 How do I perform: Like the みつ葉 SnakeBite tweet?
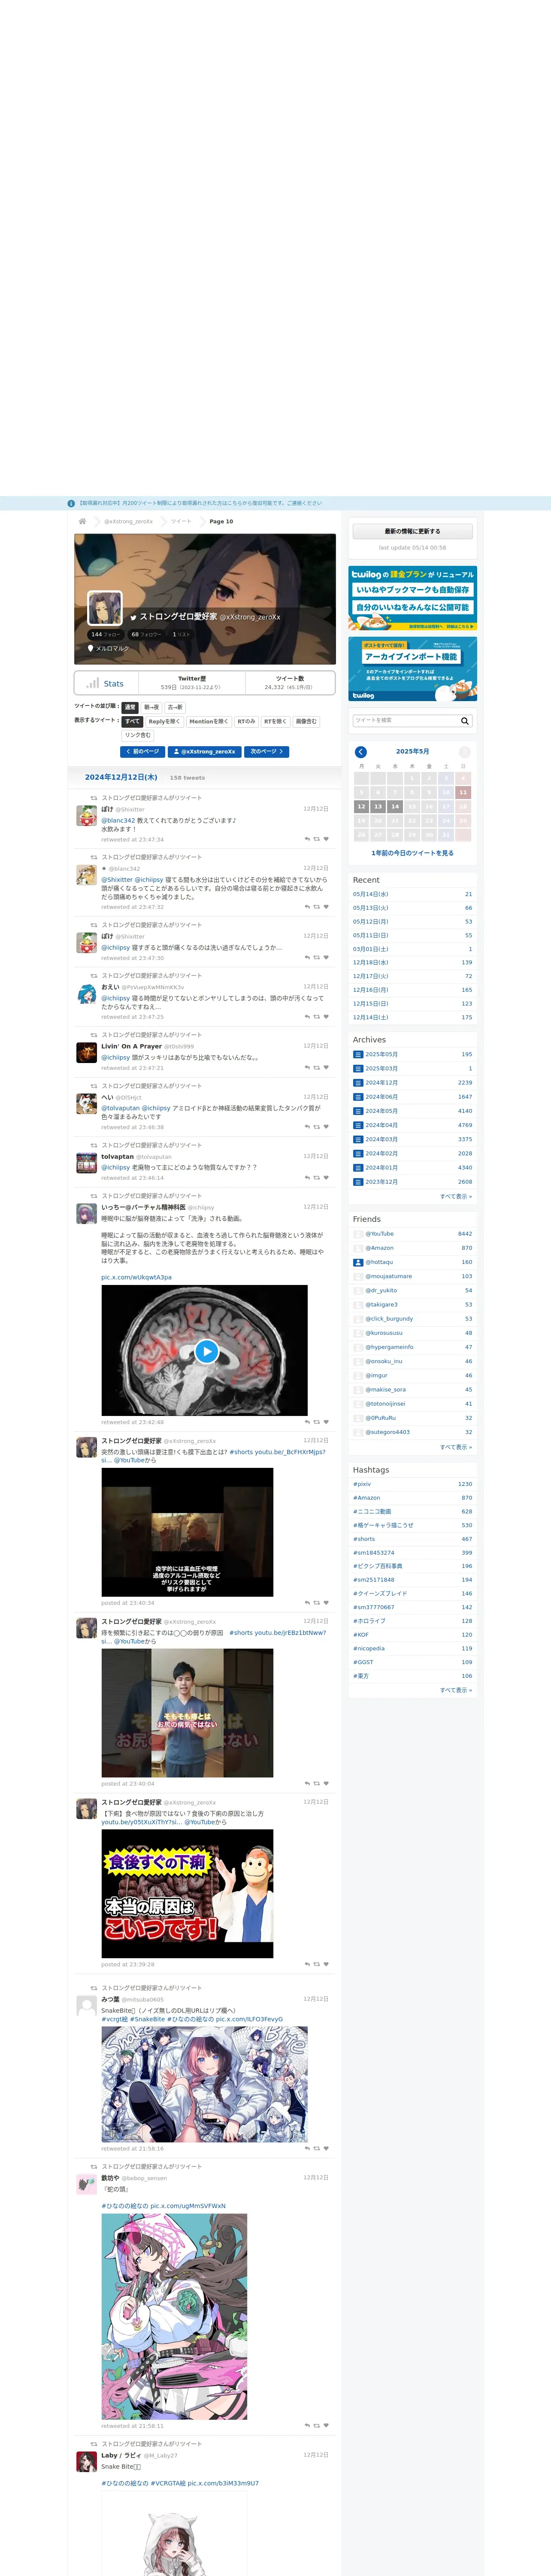click(x=326, y=2149)
